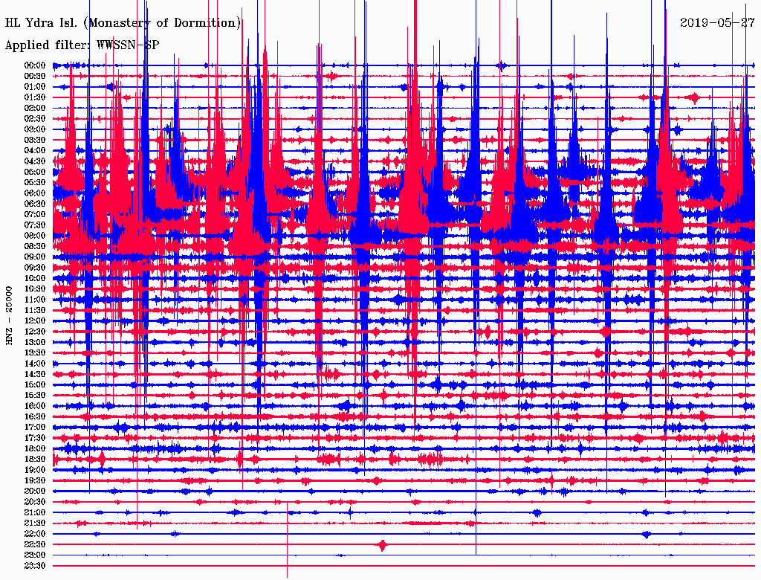Image resolution: width=761 pixels, height=580 pixels.
Task: Select the '18:00' time label
Action: click(x=35, y=448)
